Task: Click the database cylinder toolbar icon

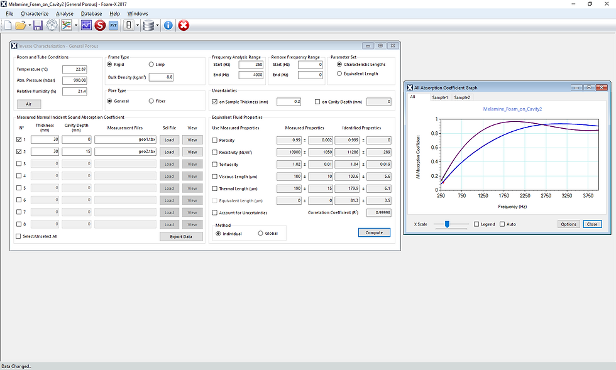Action: [148, 26]
